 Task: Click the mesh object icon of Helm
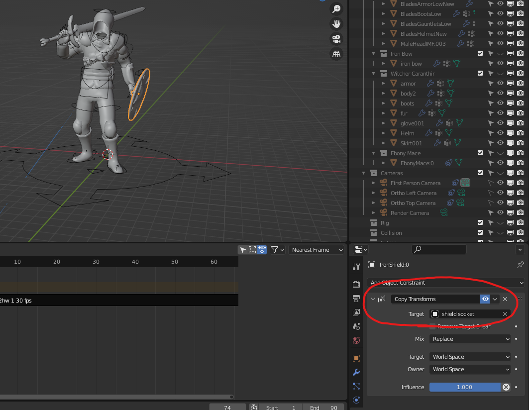pyautogui.click(x=393, y=133)
